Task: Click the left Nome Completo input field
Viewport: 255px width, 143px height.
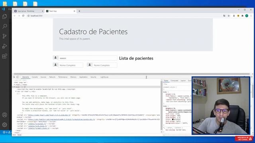Action: tap(71, 65)
